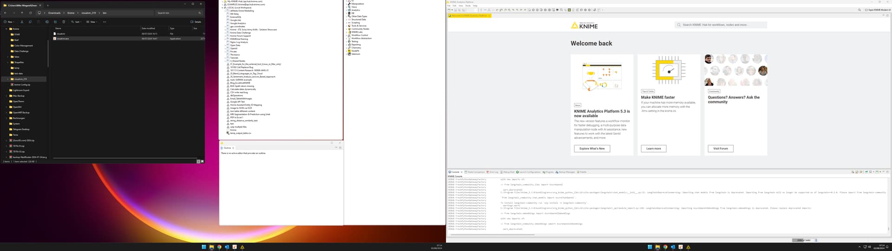Image resolution: width=892 pixels, height=251 pixels.
Task: Open the See more (...) menu in File Explorer
Action: (x=105, y=22)
